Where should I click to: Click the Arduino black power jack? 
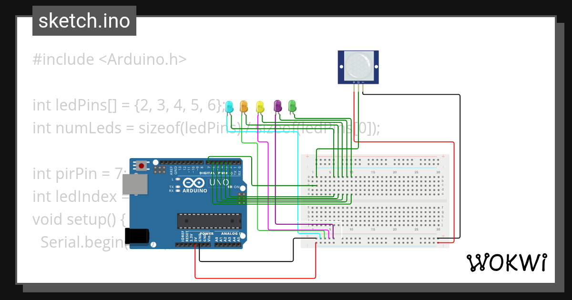tap(137, 237)
